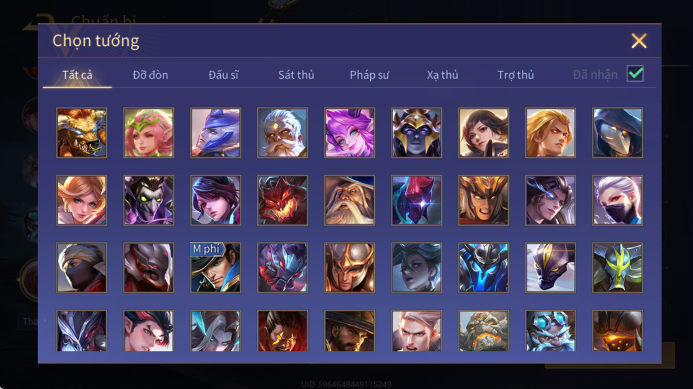Choose the white-bearded old man with glowing eyes
The width and height of the screenshot is (693, 389).
[x=282, y=133]
